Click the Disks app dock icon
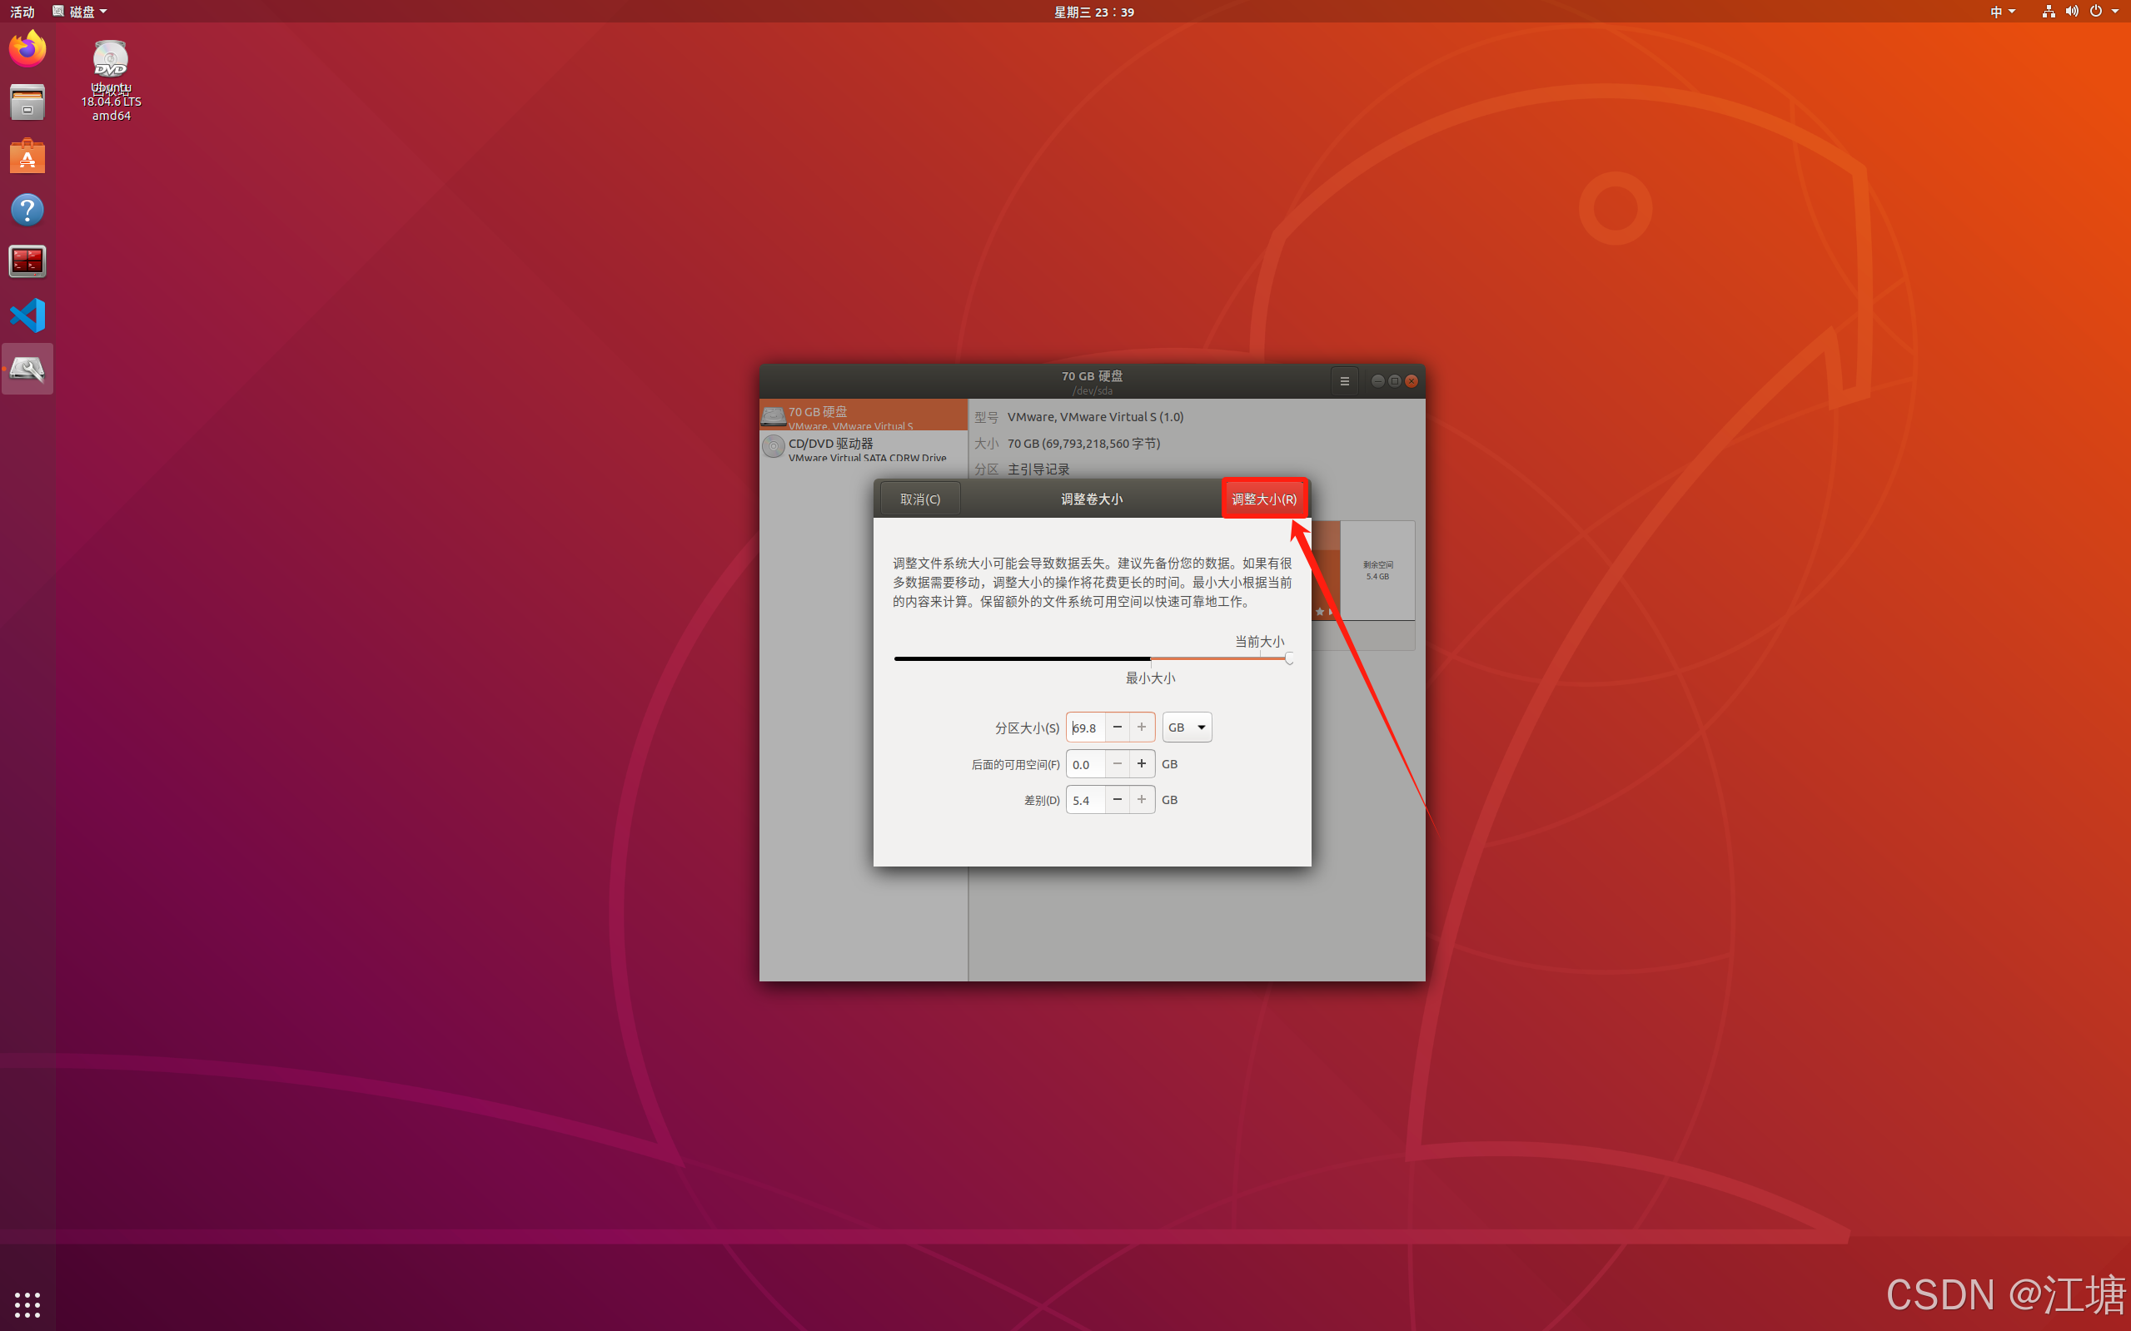This screenshot has height=1331, width=2131. pos(27,369)
